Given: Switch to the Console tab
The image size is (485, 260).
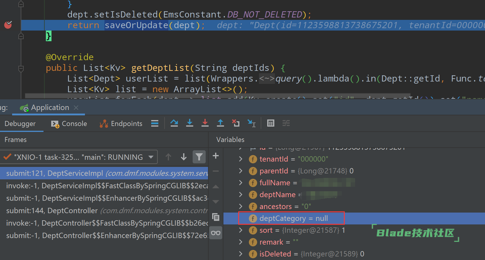Looking at the screenshot, I should tap(69, 124).
